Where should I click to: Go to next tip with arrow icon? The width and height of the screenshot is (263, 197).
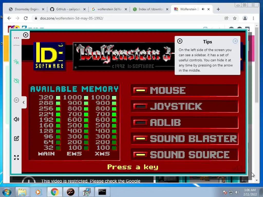[x=235, y=41]
